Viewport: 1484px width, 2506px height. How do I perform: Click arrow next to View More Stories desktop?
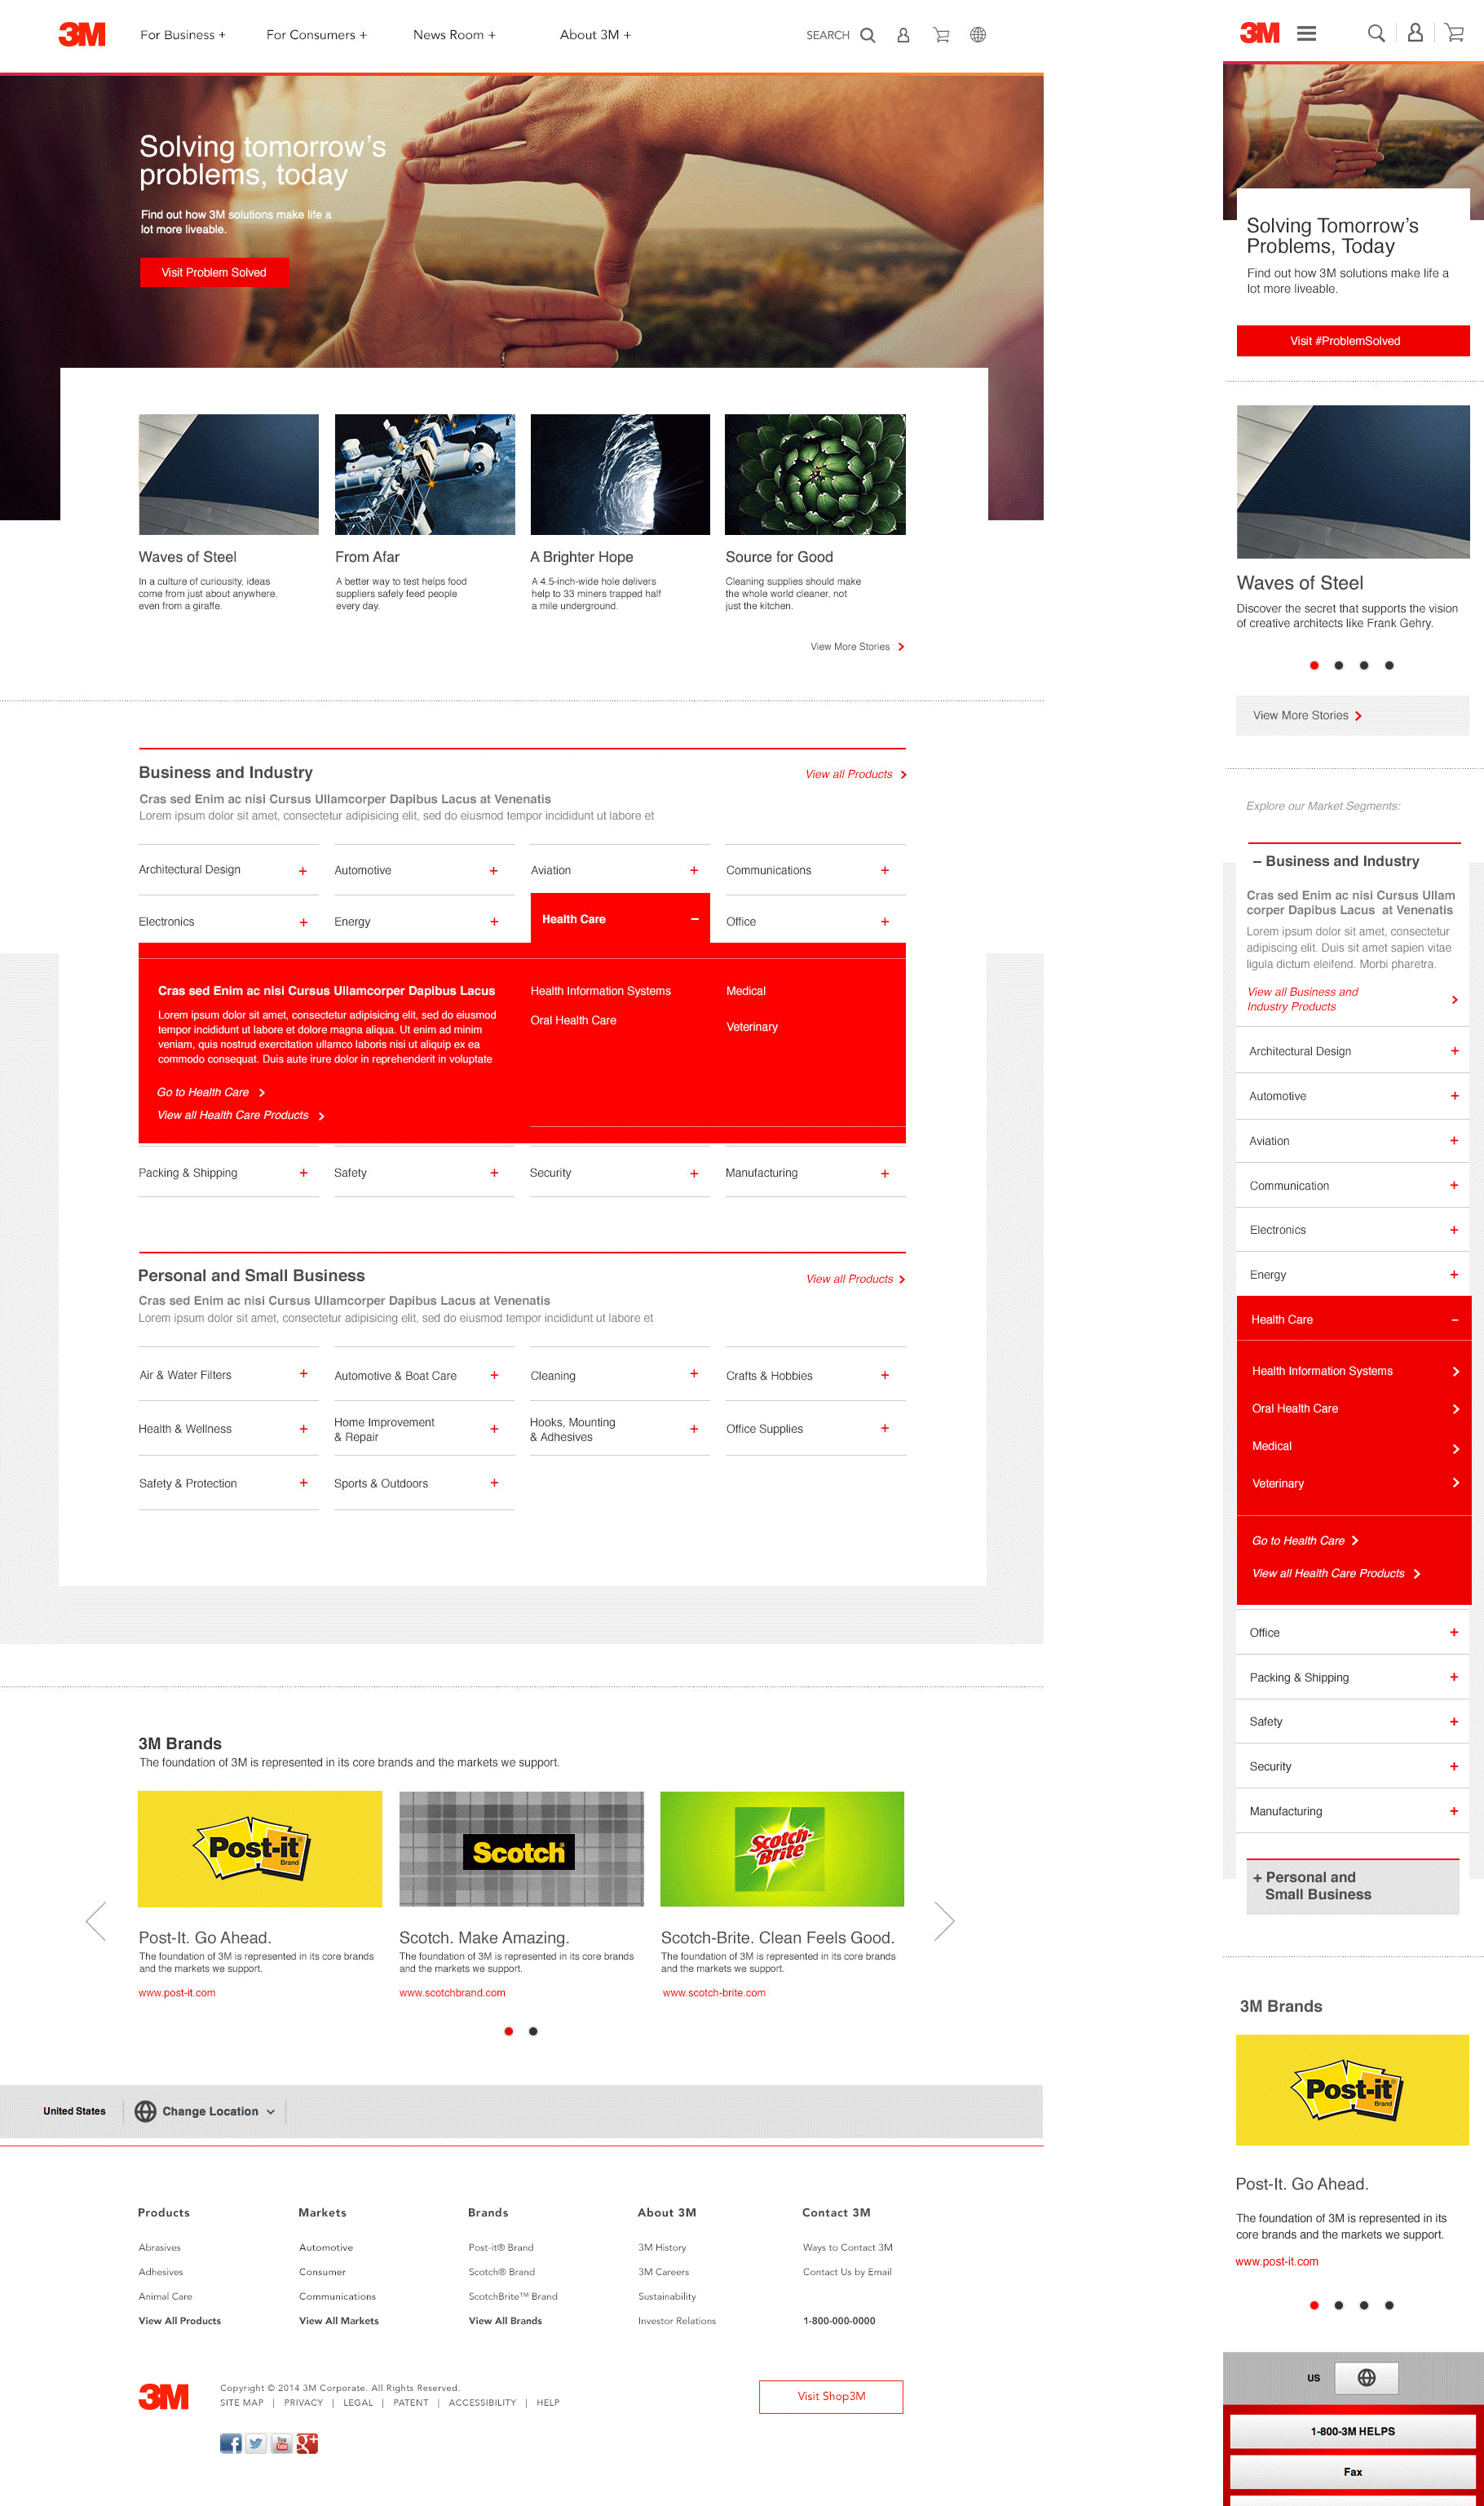click(x=901, y=647)
